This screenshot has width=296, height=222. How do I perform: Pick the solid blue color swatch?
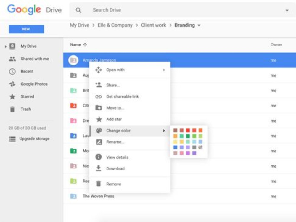coord(175,147)
